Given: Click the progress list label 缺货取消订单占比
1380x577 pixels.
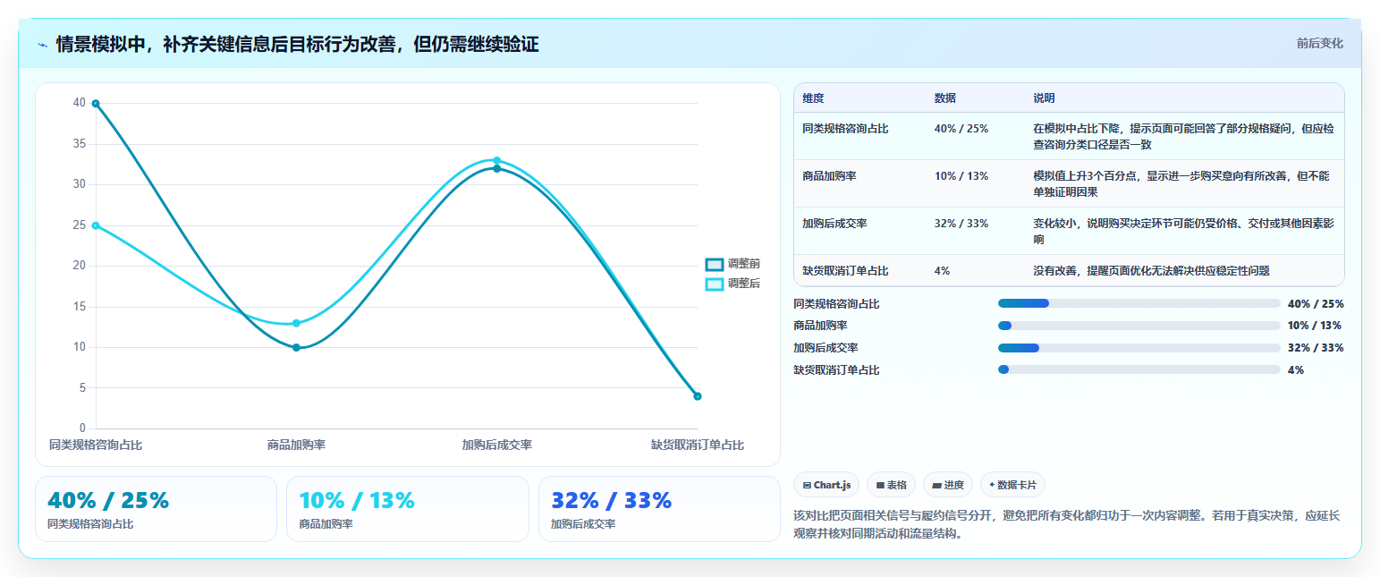Looking at the screenshot, I should click(x=836, y=370).
